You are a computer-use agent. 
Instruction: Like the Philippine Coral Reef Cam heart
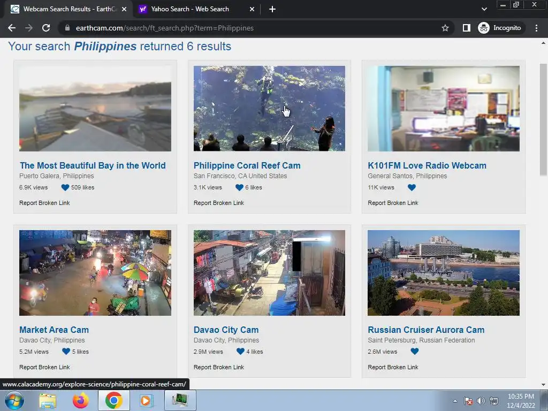(239, 187)
